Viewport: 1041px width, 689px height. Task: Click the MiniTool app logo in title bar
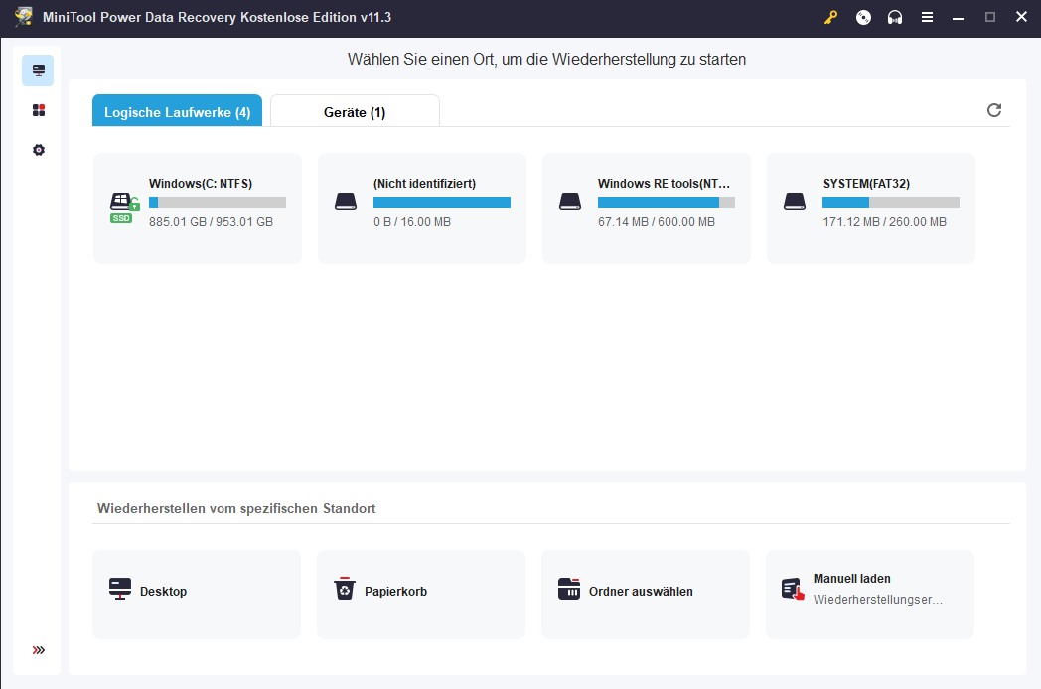click(24, 16)
